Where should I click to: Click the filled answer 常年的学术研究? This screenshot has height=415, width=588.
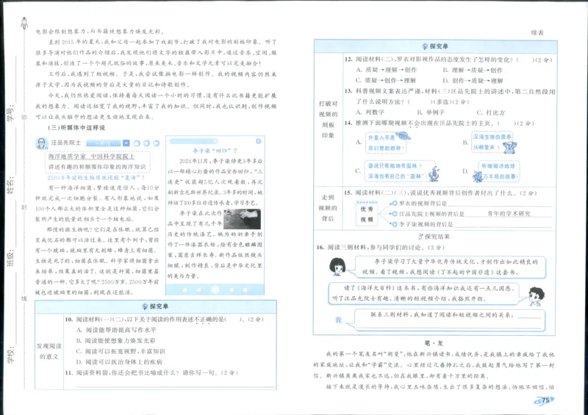tap(509, 214)
